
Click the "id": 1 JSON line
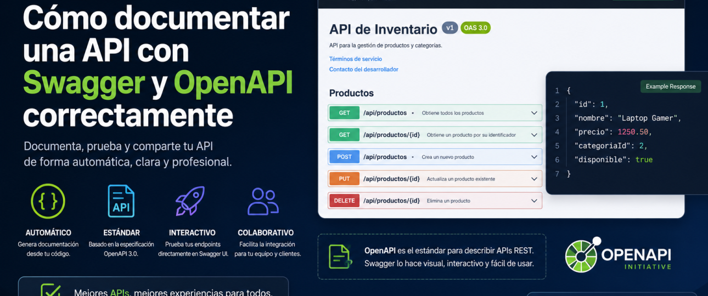click(x=591, y=104)
